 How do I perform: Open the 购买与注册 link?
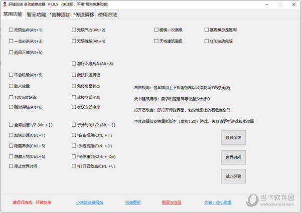(x=171, y=202)
